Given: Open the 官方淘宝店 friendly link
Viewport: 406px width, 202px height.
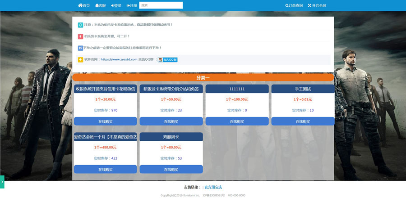Looking at the screenshot, I should [x=213, y=187].
